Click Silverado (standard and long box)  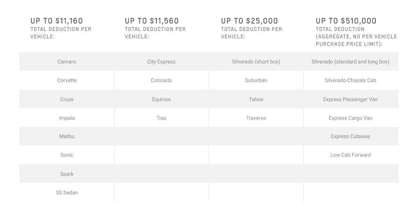[x=350, y=62]
